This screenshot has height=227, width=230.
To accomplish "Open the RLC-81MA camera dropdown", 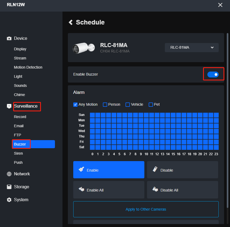I will coord(191,47).
